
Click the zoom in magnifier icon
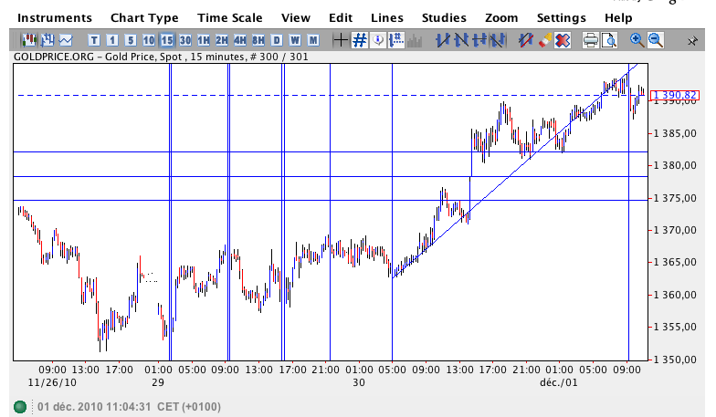(637, 40)
